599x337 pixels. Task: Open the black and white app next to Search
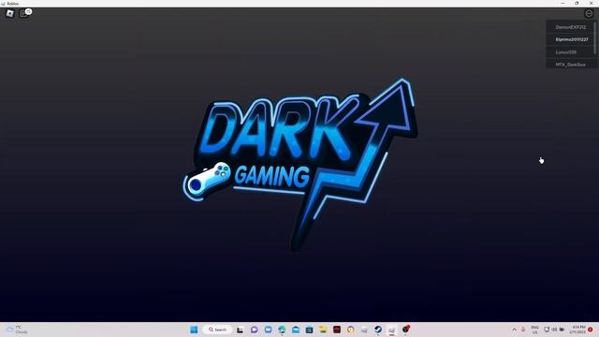click(240, 330)
